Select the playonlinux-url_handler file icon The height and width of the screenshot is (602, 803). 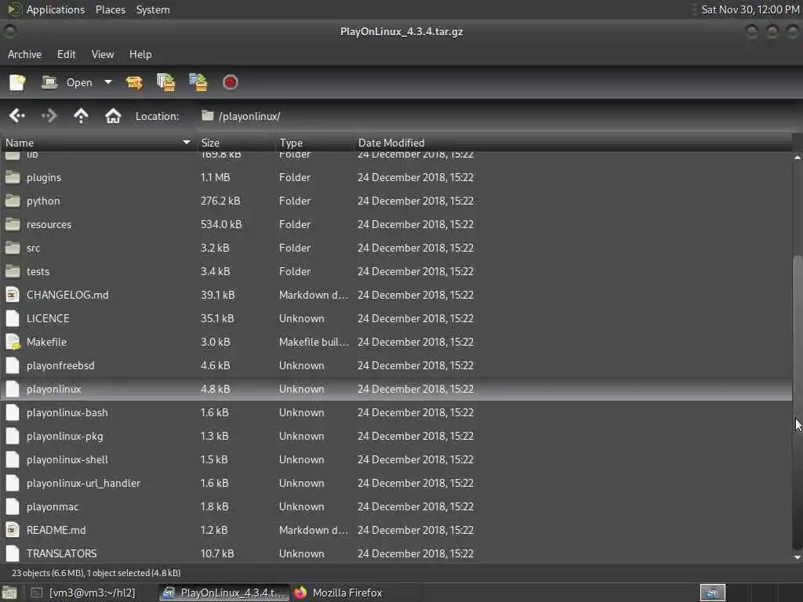[13, 483]
